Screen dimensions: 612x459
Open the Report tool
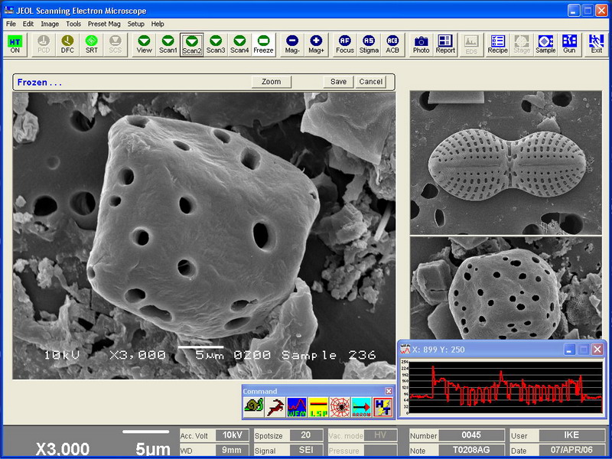(x=444, y=44)
